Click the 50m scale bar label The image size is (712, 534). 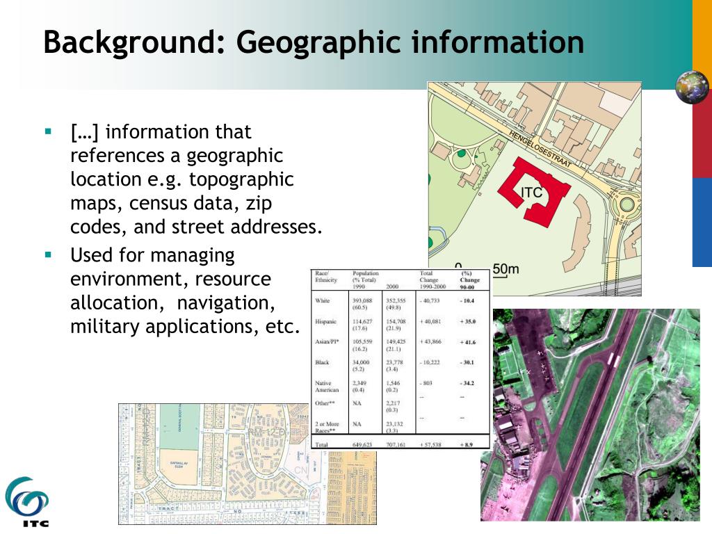(x=505, y=269)
